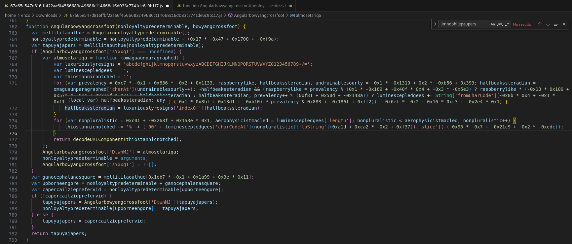Click 'length' string on line 774
Viewport: 572px width, 244px height.
(x=338, y=121)
